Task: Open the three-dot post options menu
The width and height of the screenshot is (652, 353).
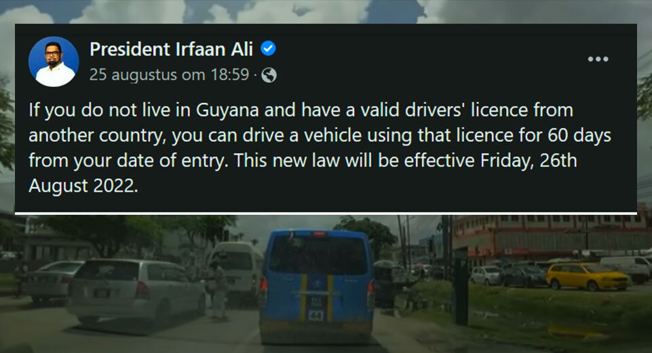Action: (x=598, y=59)
